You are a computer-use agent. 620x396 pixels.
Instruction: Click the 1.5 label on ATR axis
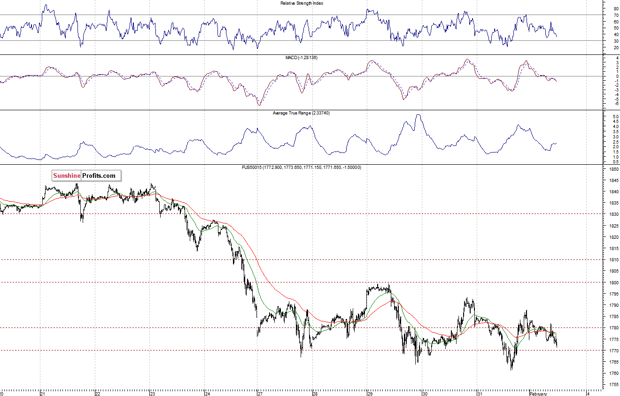click(615, 152)
